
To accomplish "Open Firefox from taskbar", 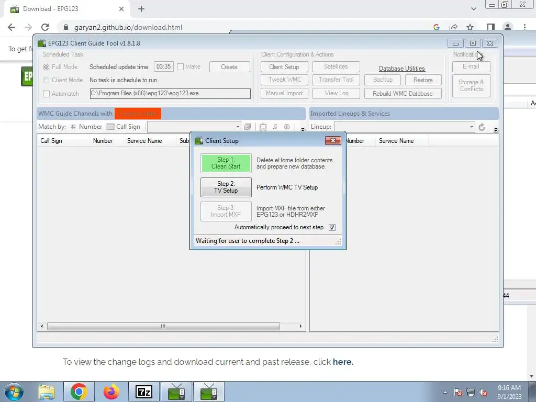I will [x=111, y=392].
